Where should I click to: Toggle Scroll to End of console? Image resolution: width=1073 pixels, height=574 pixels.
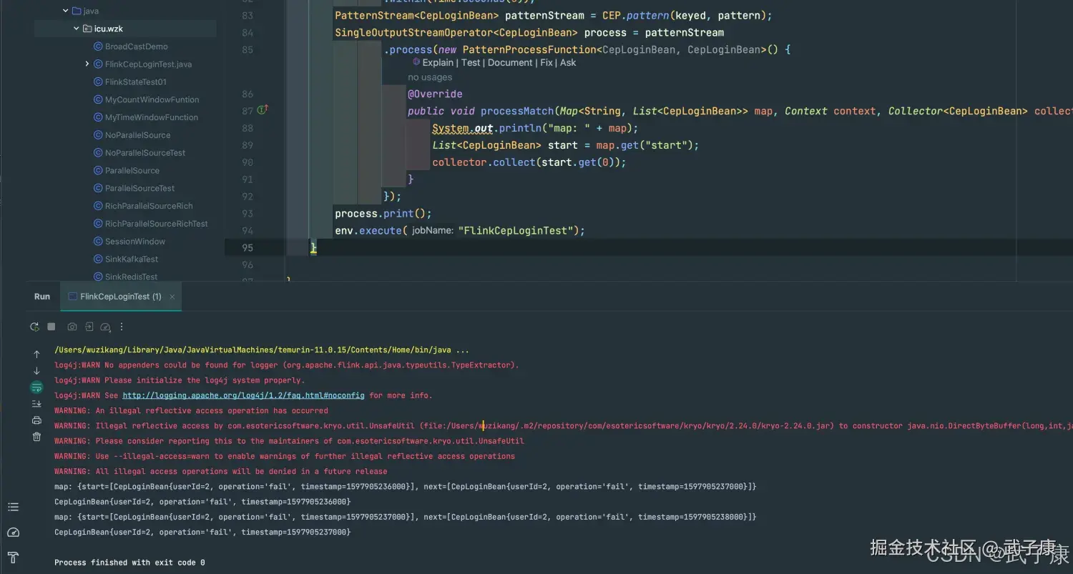pos(36,404)
